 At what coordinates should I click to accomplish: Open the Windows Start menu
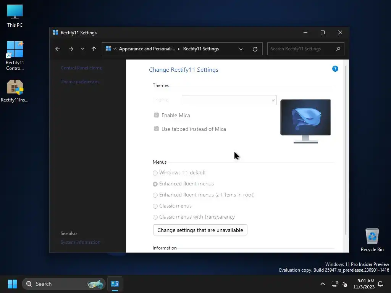(x=12, y=284)
